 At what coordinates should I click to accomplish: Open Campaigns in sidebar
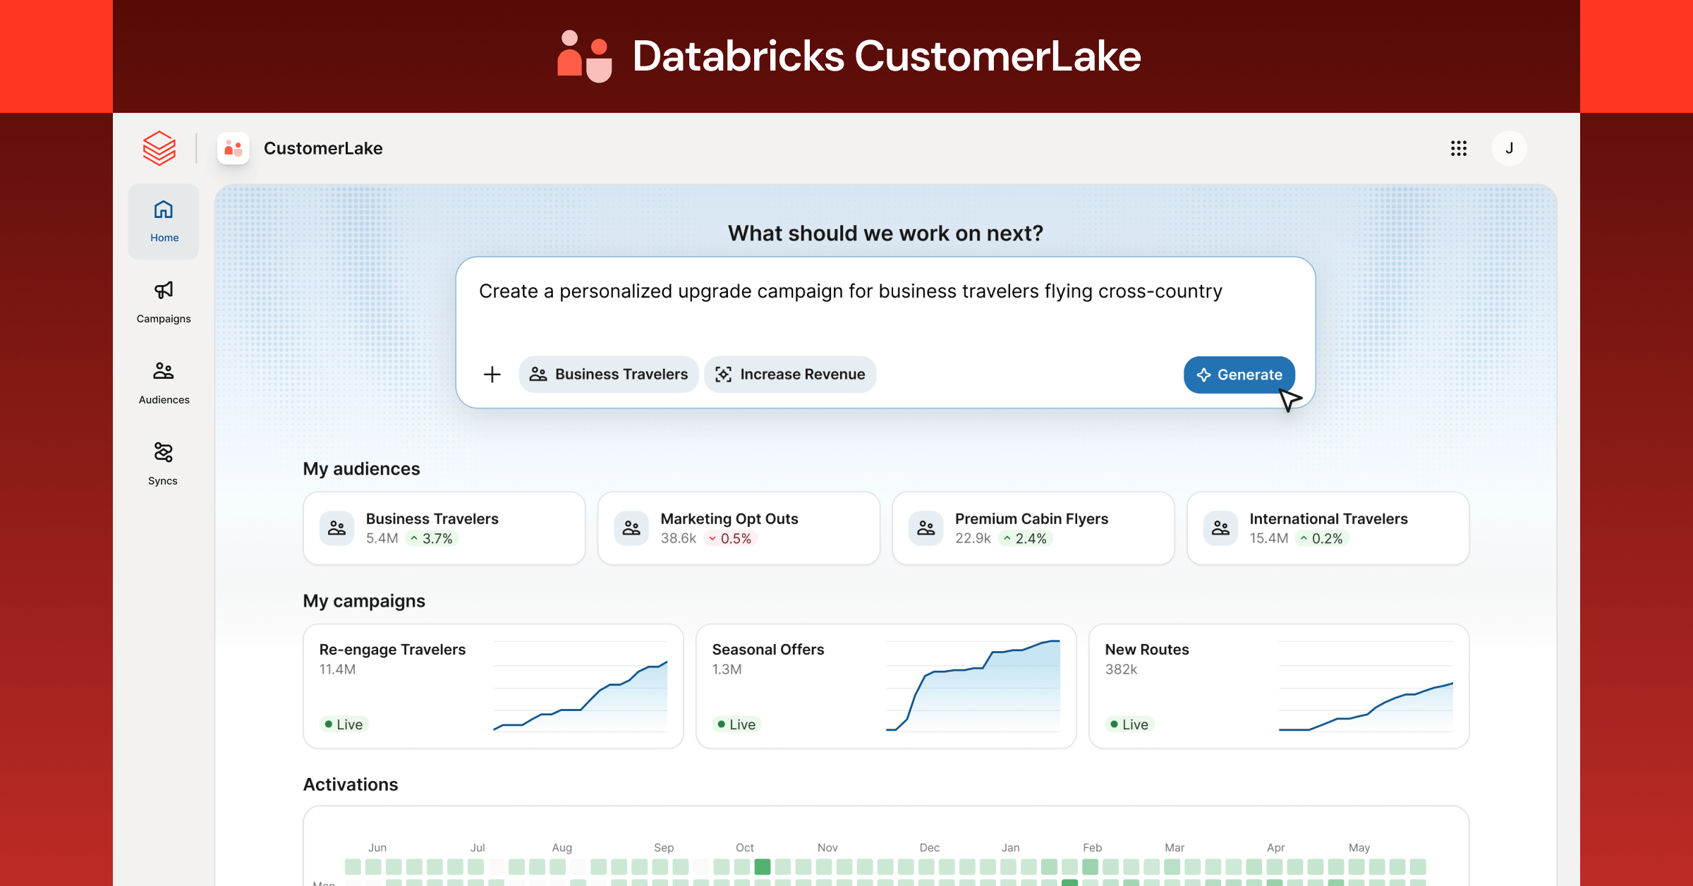click(x=164, y=303)
